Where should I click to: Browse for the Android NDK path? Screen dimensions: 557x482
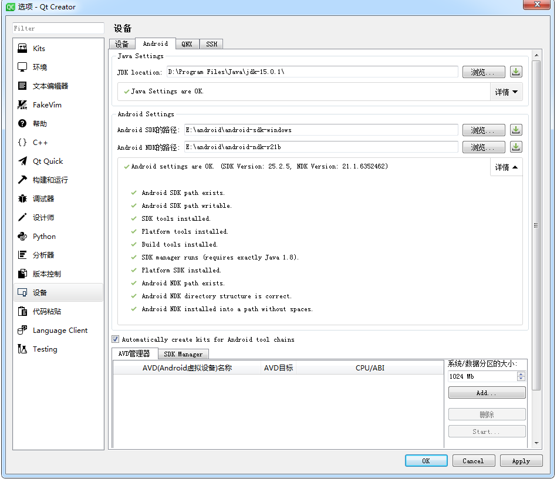[x=484, y=147]
